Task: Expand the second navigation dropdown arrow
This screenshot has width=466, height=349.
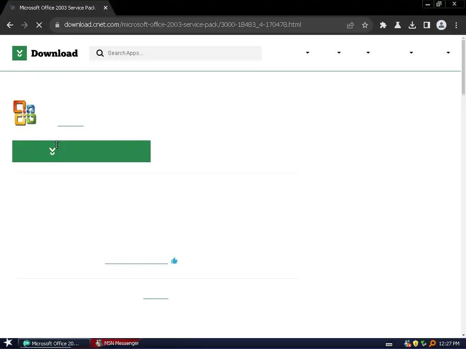Action: [339, 53]
